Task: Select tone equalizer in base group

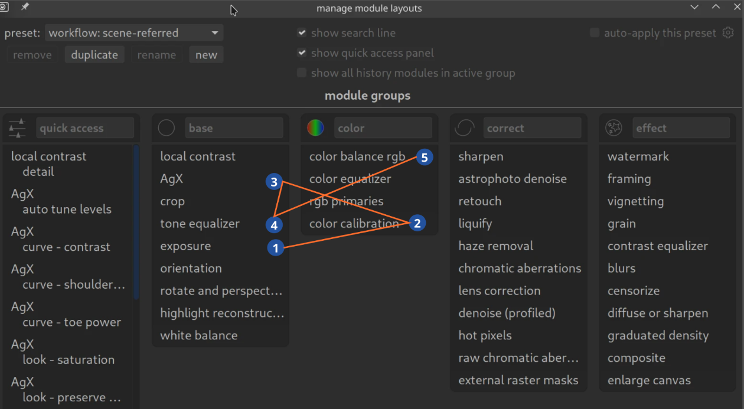Action: (x=200, y=224)
